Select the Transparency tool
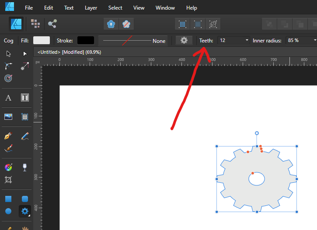Image resolution: width=317 pixels, height=230 pixels. pyautogui.click(x=24, y=167)
